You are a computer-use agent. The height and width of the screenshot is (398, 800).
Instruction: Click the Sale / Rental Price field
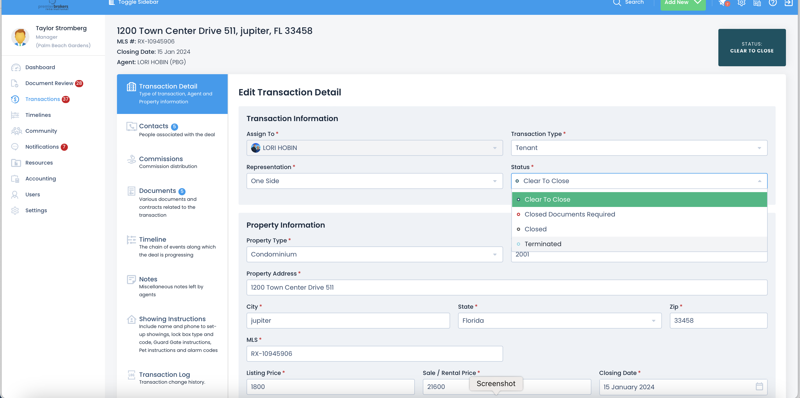[x=507, y=387]
